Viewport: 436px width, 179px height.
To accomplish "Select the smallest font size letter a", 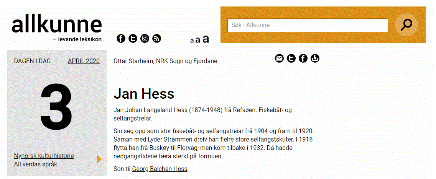I will [x=192, y=41].
